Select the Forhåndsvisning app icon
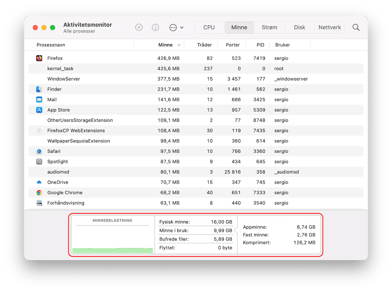 [39, 203]
